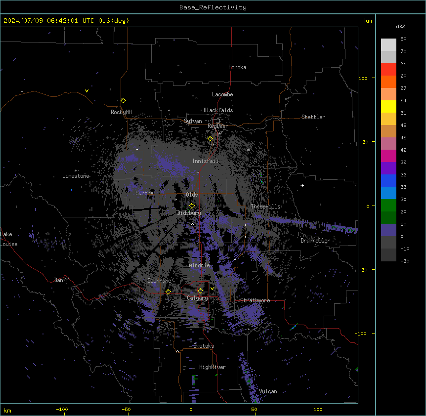Click the Blackfalds city label
426x416 pixels.
click(218, 110)
